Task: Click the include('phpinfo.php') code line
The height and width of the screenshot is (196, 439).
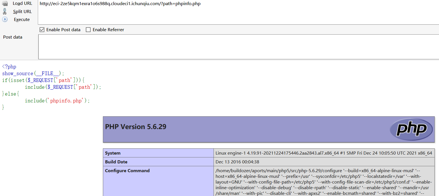Action: click(x=57, y=101)
